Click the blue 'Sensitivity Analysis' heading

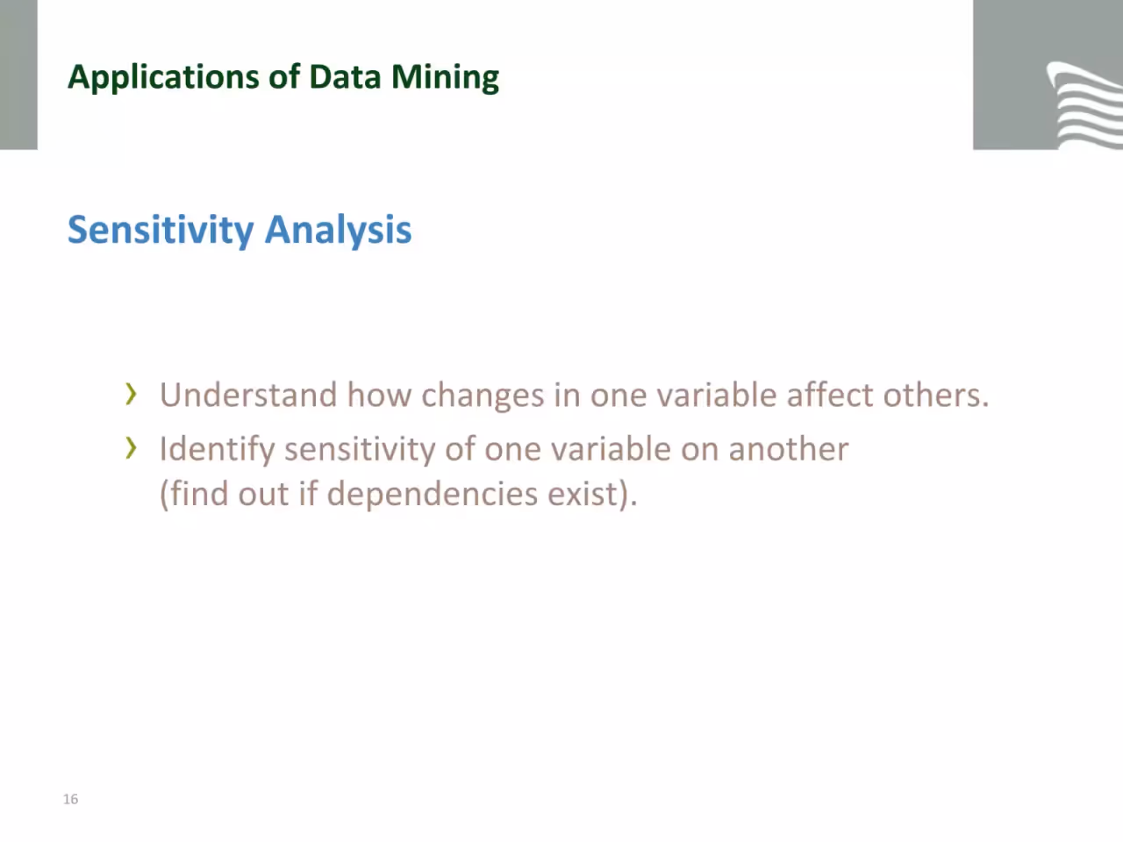[x=240, y=230]
